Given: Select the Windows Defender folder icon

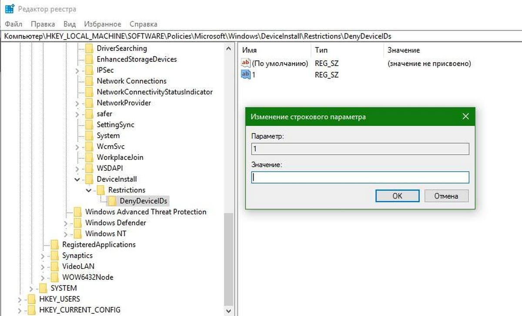Looking at the screenshot, I should point(78,223).
